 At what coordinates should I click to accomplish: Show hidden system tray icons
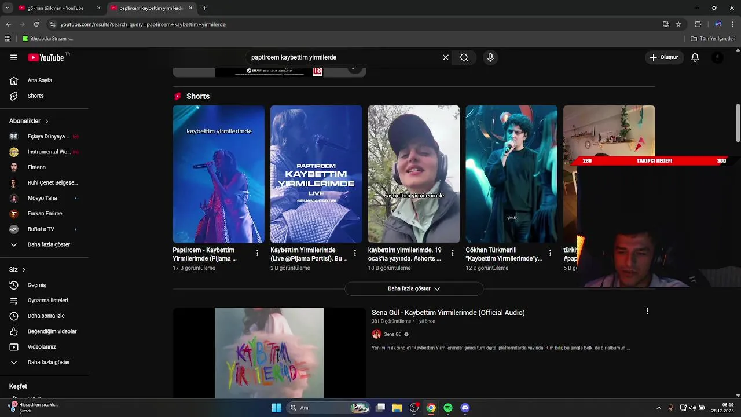coord(659,408)
